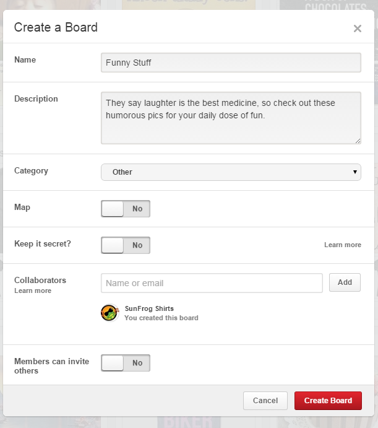
Task: Click the Category field label text
Action: 31,171
